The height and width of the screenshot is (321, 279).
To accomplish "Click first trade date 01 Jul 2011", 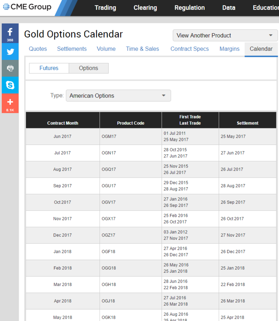I will pos(175,133).
